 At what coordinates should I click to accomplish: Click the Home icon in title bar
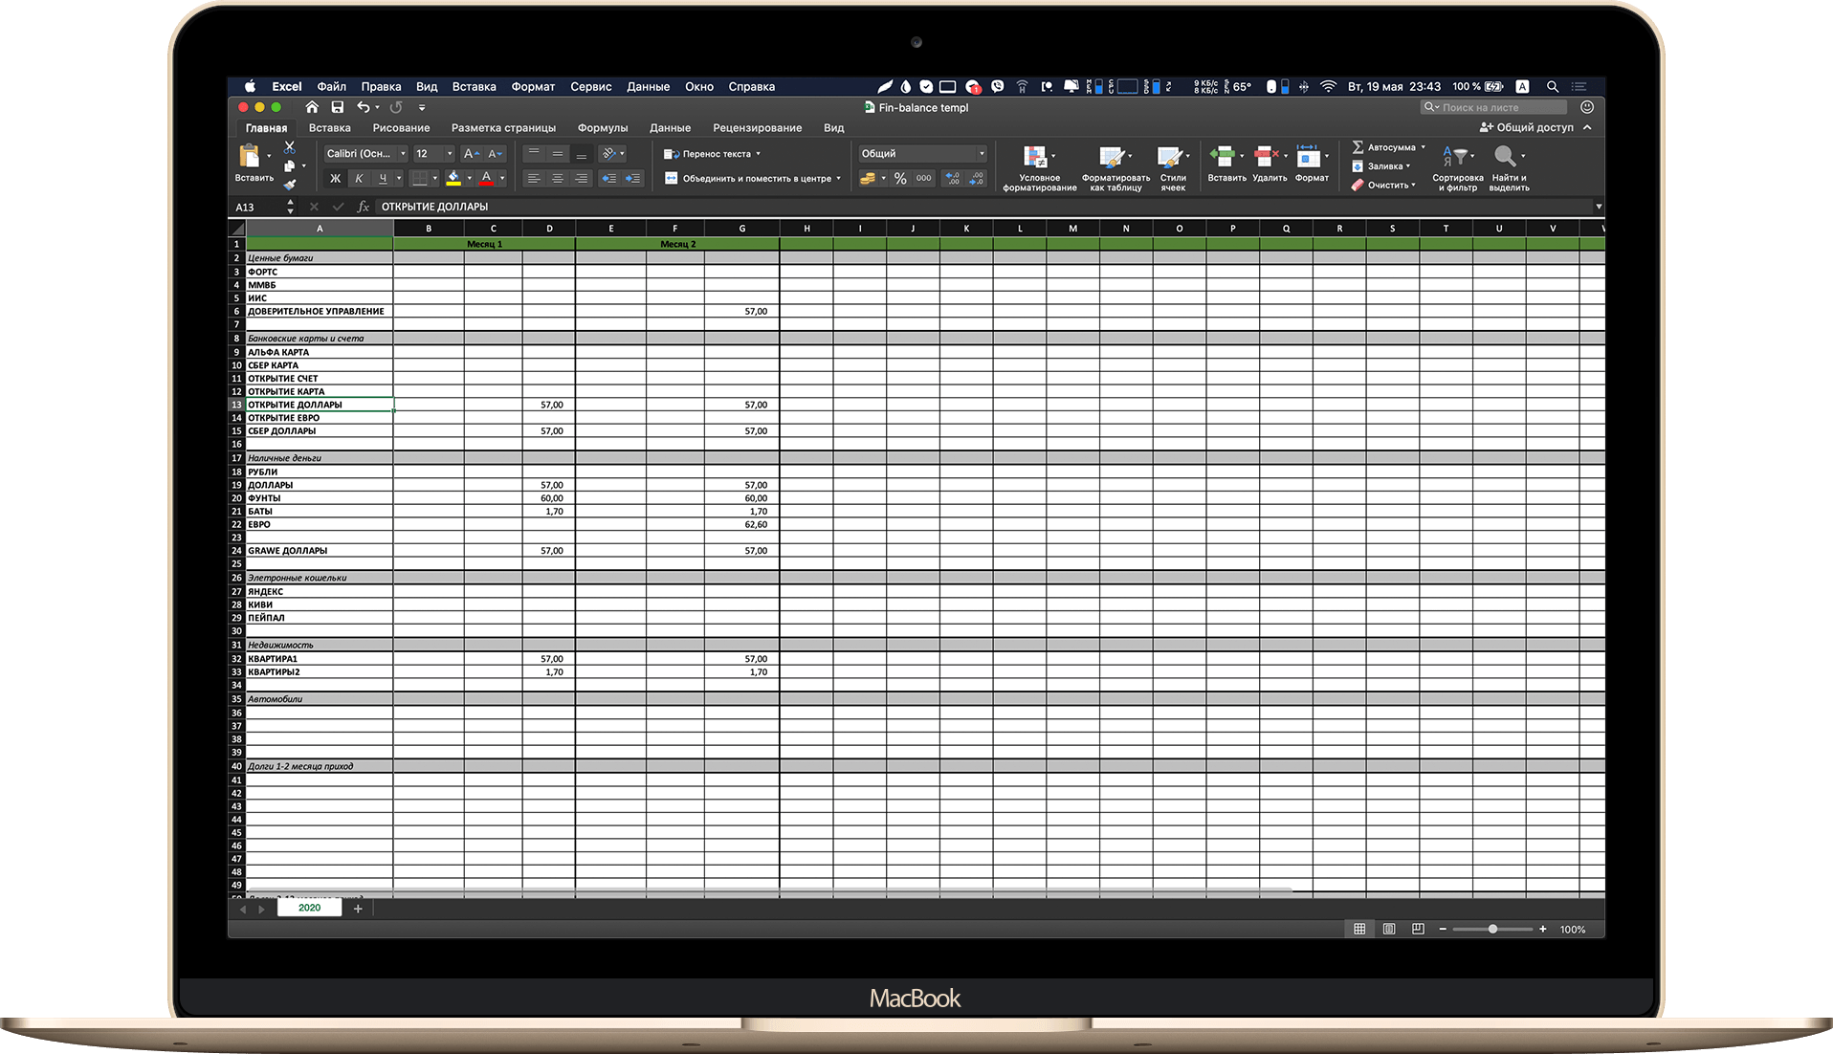point(312,107)
